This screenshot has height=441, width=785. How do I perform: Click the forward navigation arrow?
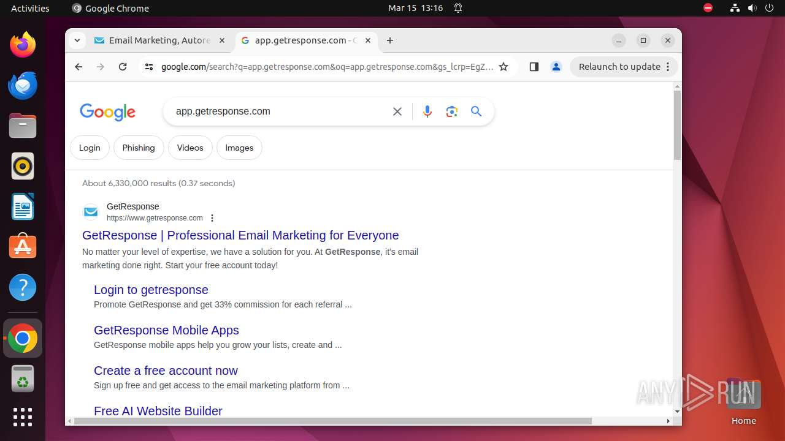tap(101, 67)
